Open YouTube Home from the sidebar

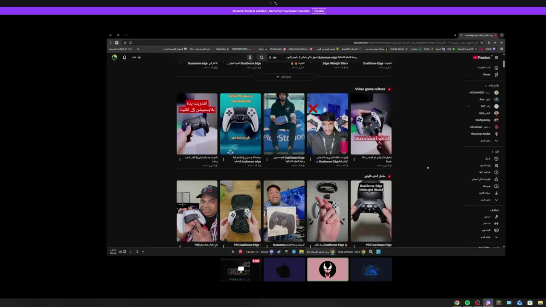pos(488,67)
